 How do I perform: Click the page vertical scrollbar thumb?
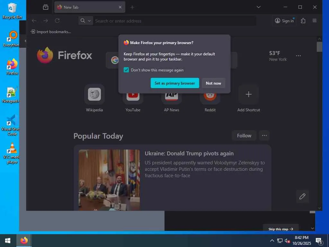[x=319, y=47]
